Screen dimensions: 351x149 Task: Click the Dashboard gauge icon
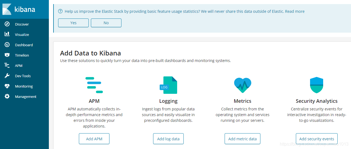[7, 45]
